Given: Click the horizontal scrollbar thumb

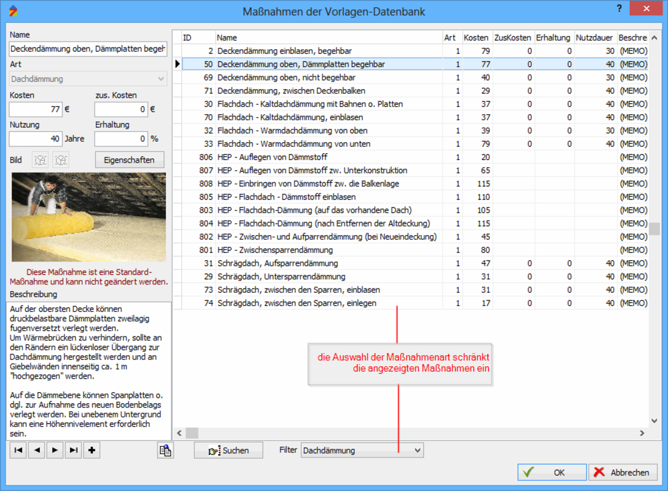Looking at the screenshot, I should click(x=192, y=433).
